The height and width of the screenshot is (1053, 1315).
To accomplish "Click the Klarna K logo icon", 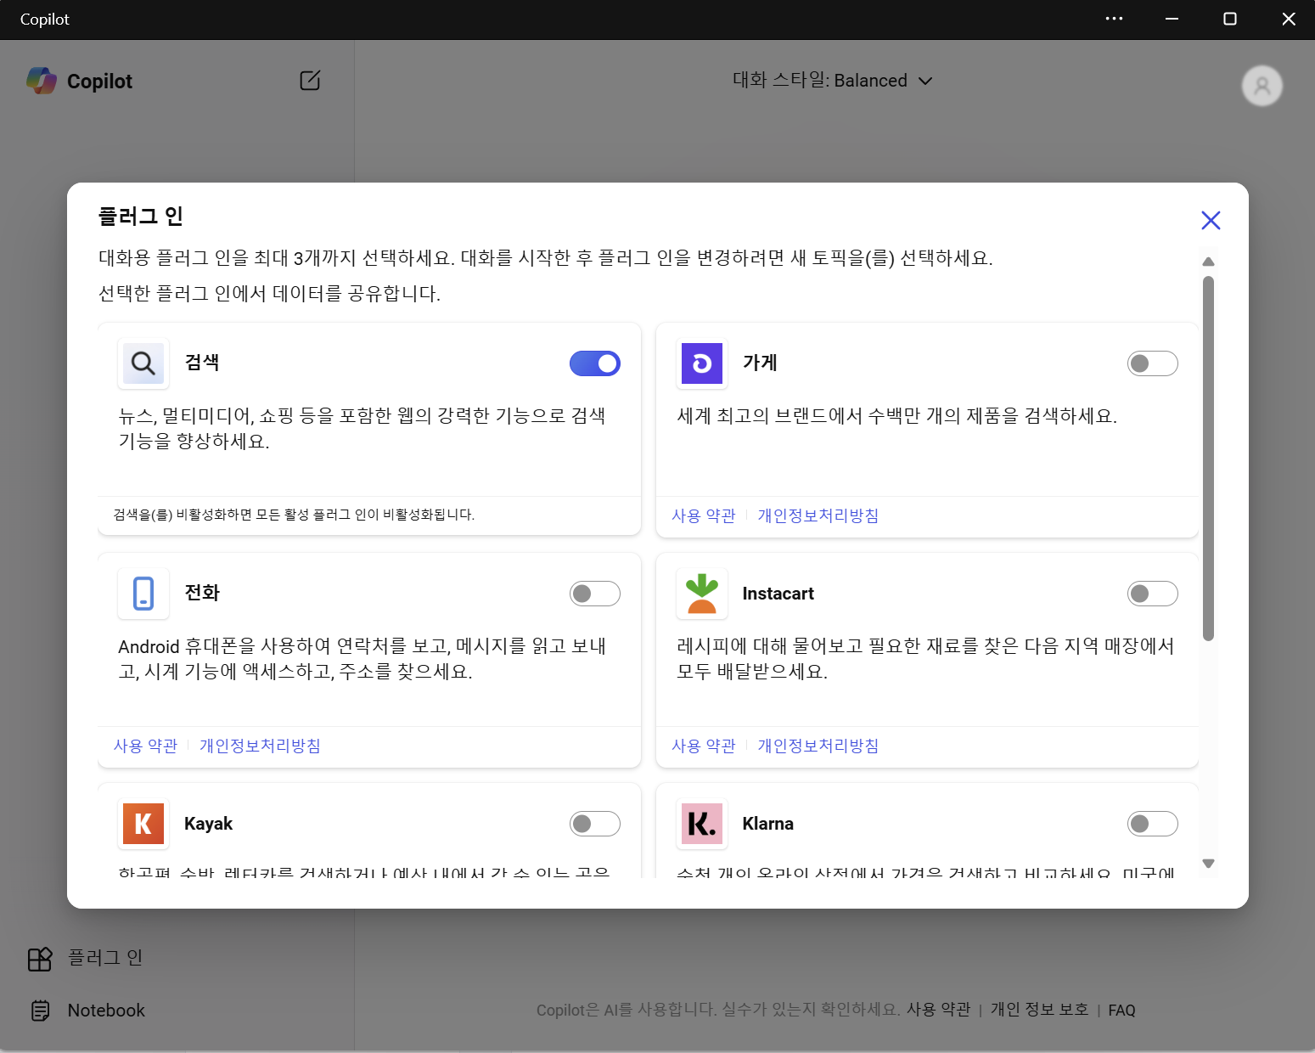I will coord(702,824).
